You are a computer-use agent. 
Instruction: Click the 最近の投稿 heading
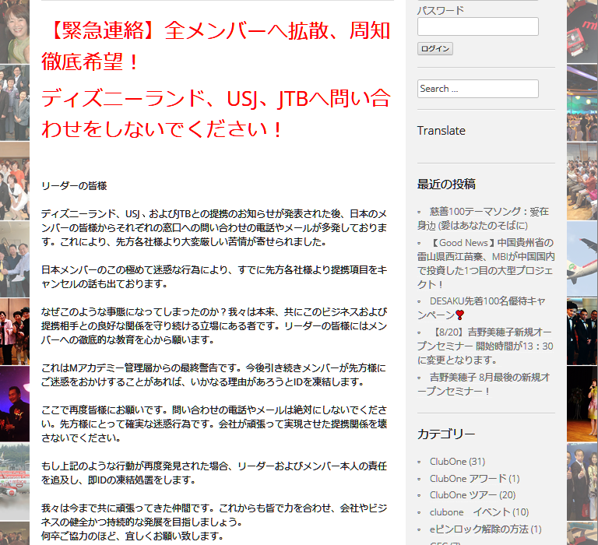click(x=446, y=185)
